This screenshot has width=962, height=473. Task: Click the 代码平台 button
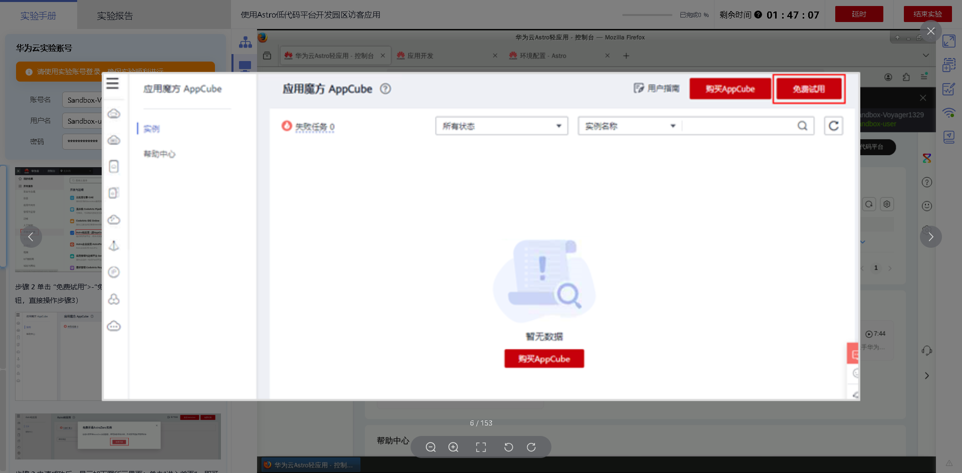click(x=877, y=147)
